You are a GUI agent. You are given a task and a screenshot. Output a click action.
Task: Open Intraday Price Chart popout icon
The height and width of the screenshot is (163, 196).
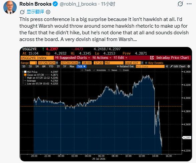(152, 58)
